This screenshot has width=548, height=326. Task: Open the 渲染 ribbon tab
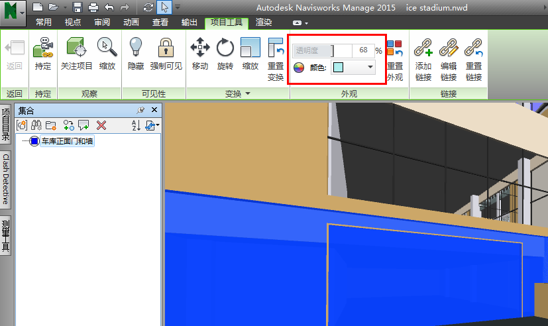pos(264,23)
